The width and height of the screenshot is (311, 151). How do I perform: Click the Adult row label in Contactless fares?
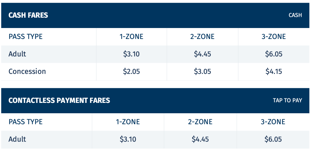(17, 139)
